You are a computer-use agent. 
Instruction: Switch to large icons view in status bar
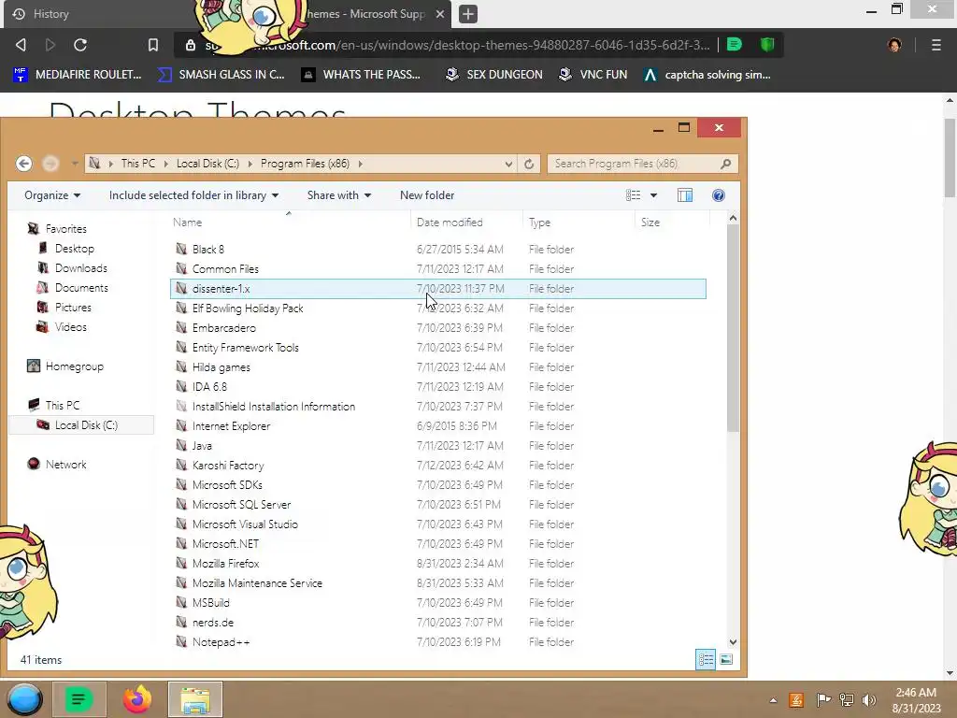(726, 659)
